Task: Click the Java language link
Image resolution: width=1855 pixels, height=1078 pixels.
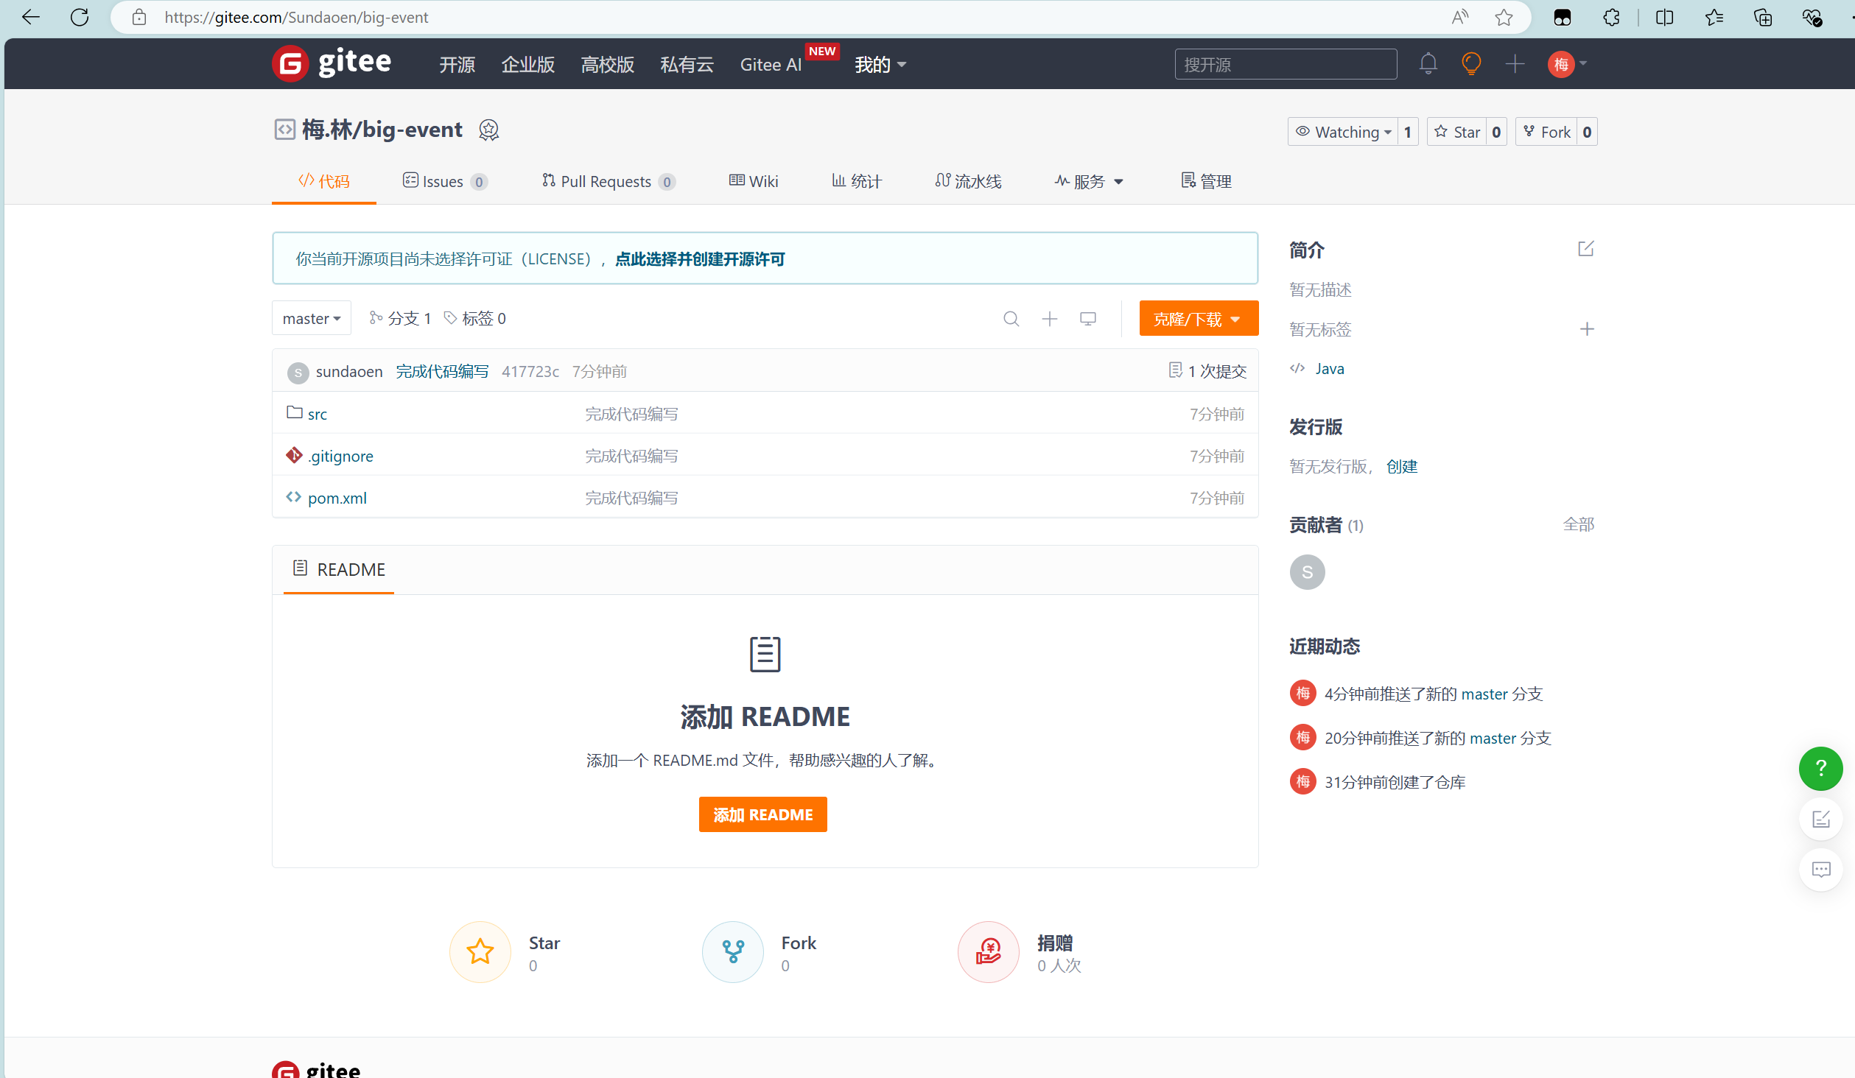Action: pos(1329,368)
